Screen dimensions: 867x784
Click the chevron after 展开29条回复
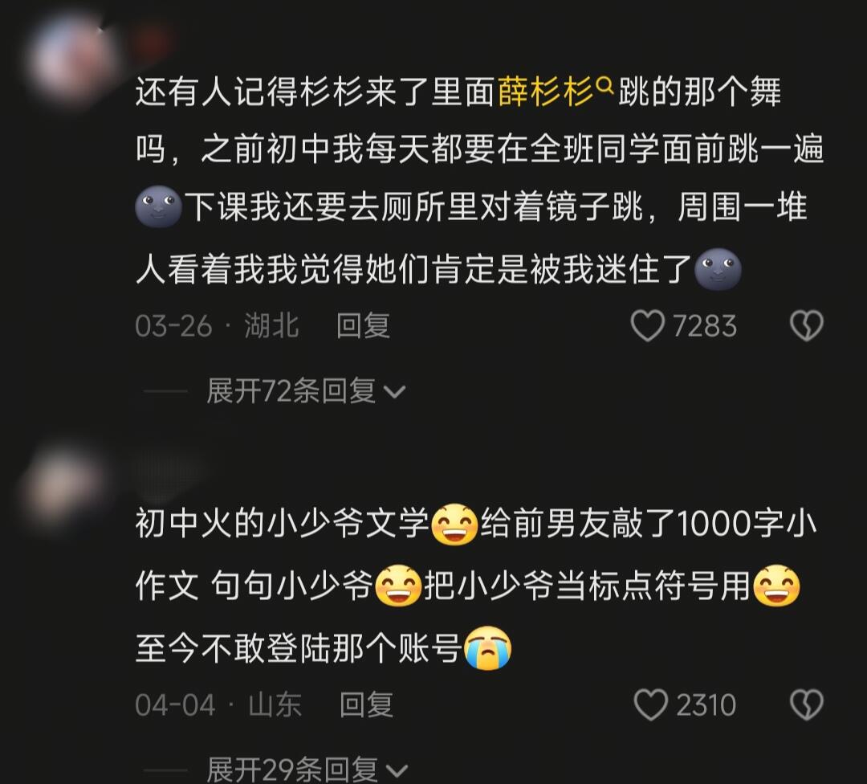(x=397, y=770)
